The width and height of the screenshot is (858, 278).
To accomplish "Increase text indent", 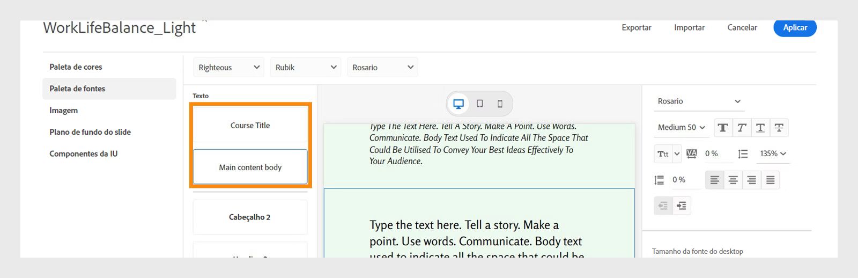I will coord(682,206).
